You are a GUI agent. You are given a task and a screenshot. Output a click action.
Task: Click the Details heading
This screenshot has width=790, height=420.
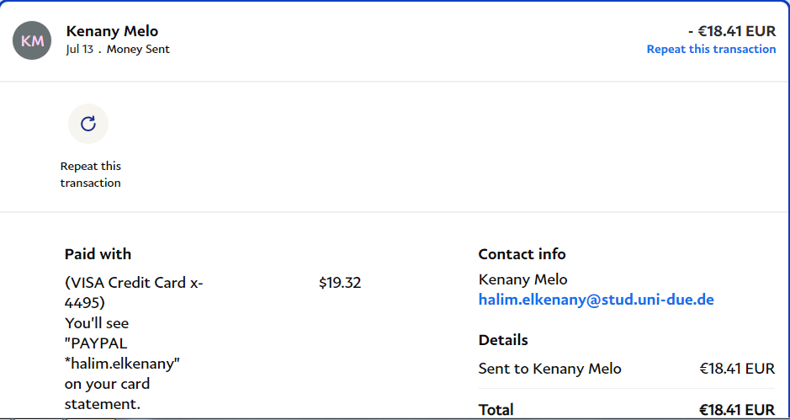click(x=503, y=340)
